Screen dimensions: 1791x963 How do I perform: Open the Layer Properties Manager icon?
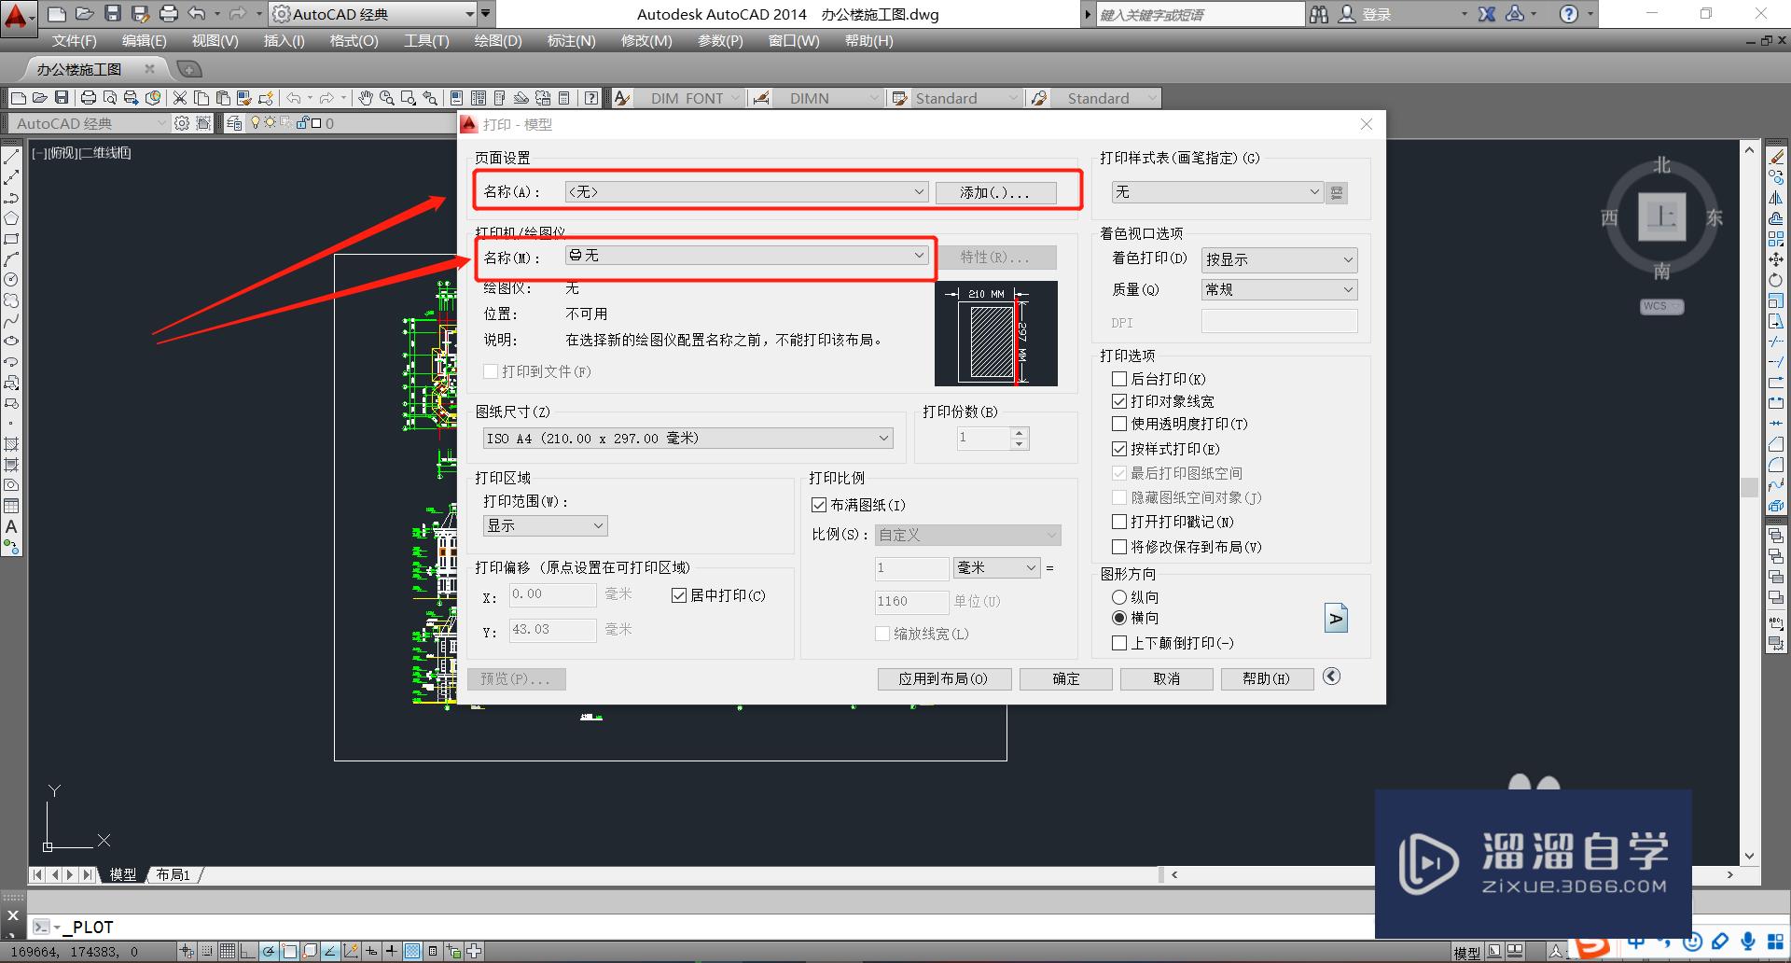[x=234, y=123]
